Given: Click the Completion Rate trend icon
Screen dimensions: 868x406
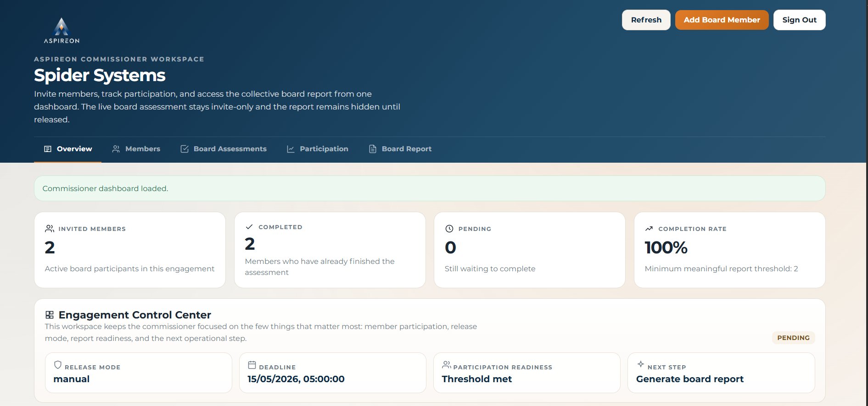Looking at the screenshot, I should pyautogui.click(x=649, y=229).
